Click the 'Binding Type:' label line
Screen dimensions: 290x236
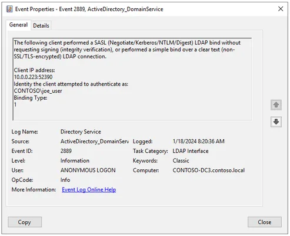coord(31,98)
